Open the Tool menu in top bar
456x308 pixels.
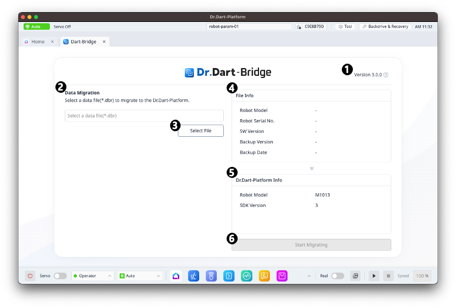346,26
